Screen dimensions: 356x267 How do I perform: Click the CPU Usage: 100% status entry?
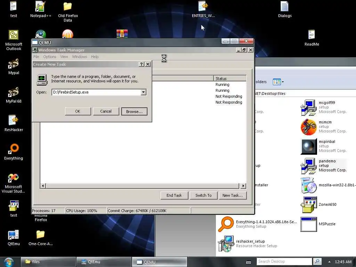pos(86,211)
